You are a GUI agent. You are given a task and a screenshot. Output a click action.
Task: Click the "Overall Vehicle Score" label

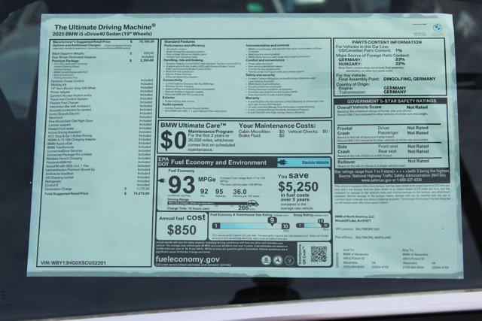click(x=359, y=108)
